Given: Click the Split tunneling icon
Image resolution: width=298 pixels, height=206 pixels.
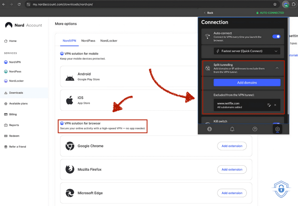Looking at the screenshot, I should 208,68.
